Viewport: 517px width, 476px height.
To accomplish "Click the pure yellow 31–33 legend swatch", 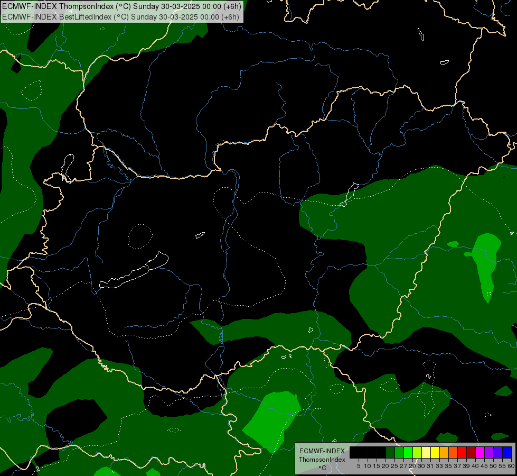I will (435, 452).
